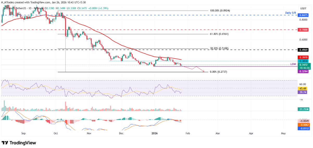Select the 38.20% (0.5100) Fibonacci label
This screenshot has width=313, height=148.
pos(219,48)
